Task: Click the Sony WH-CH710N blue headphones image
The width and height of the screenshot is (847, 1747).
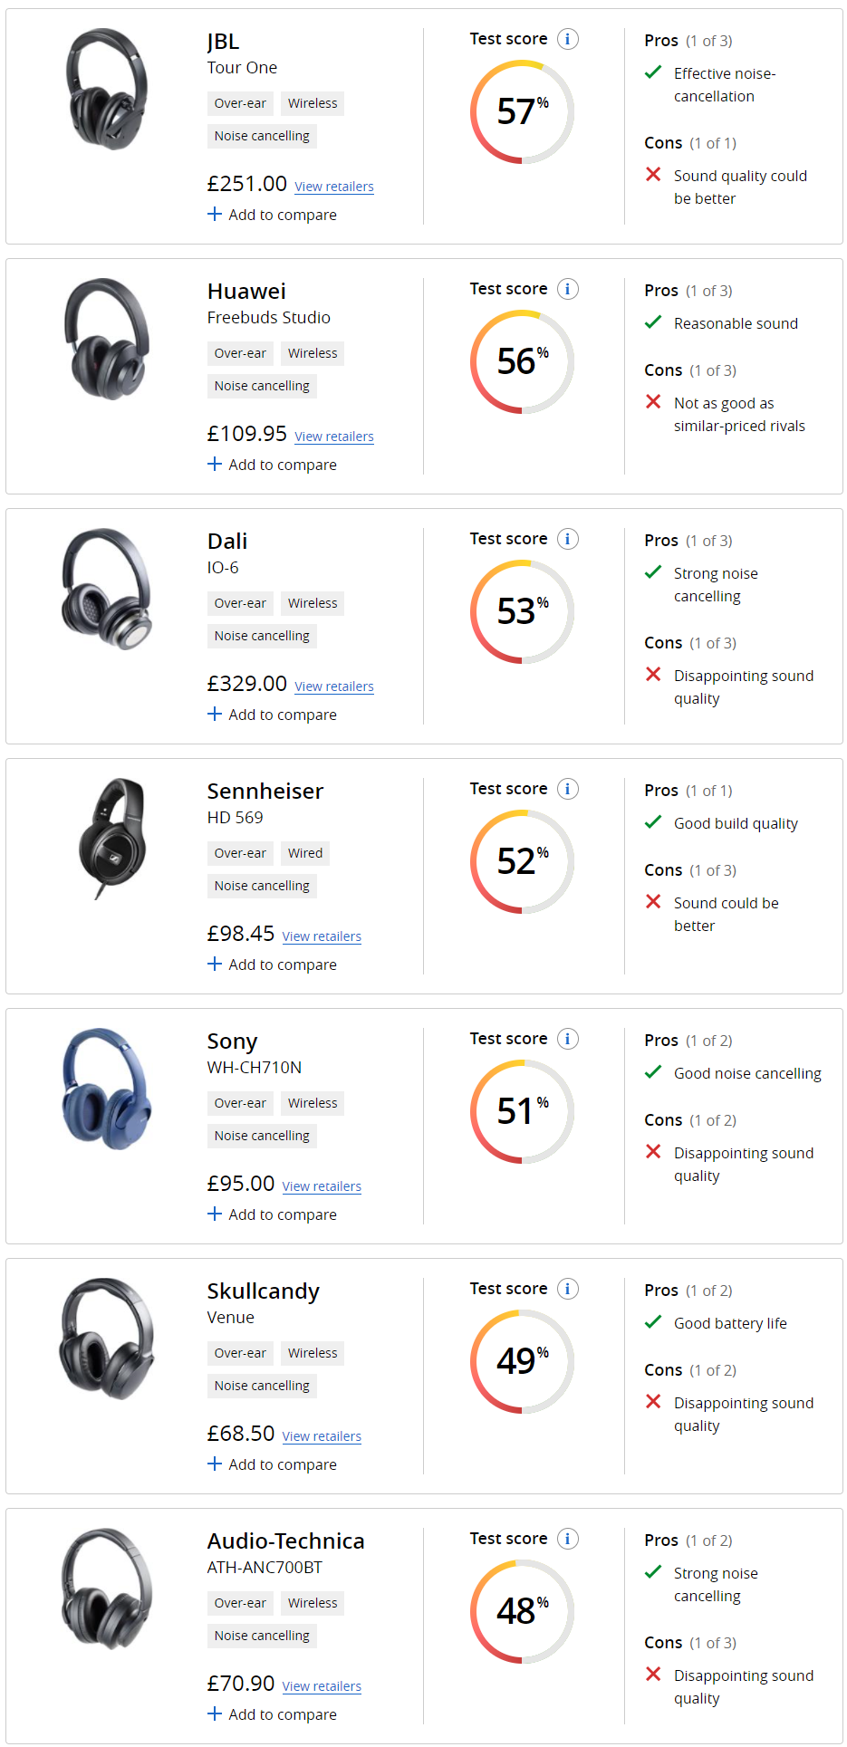Action: [107, 1089]
